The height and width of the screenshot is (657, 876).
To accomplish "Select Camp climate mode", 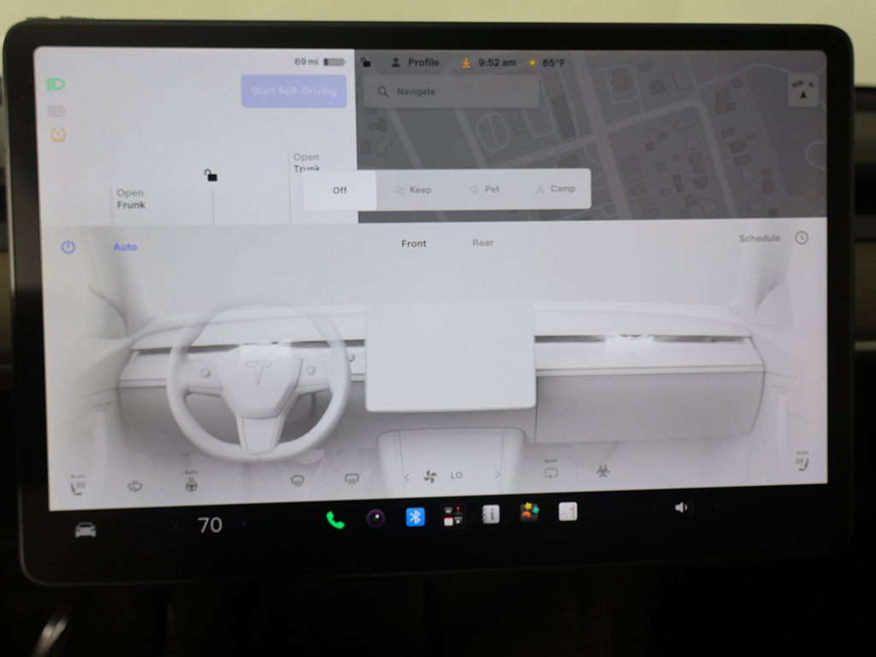I will (555, 189).
